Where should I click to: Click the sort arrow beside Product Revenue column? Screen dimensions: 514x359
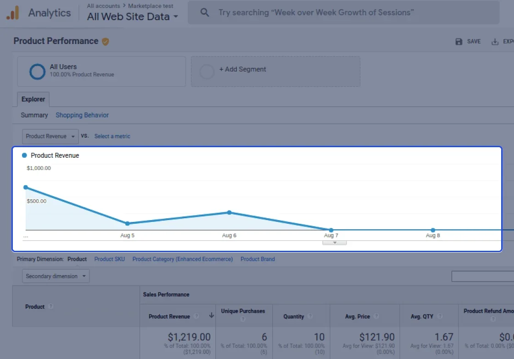click(212, 315)
